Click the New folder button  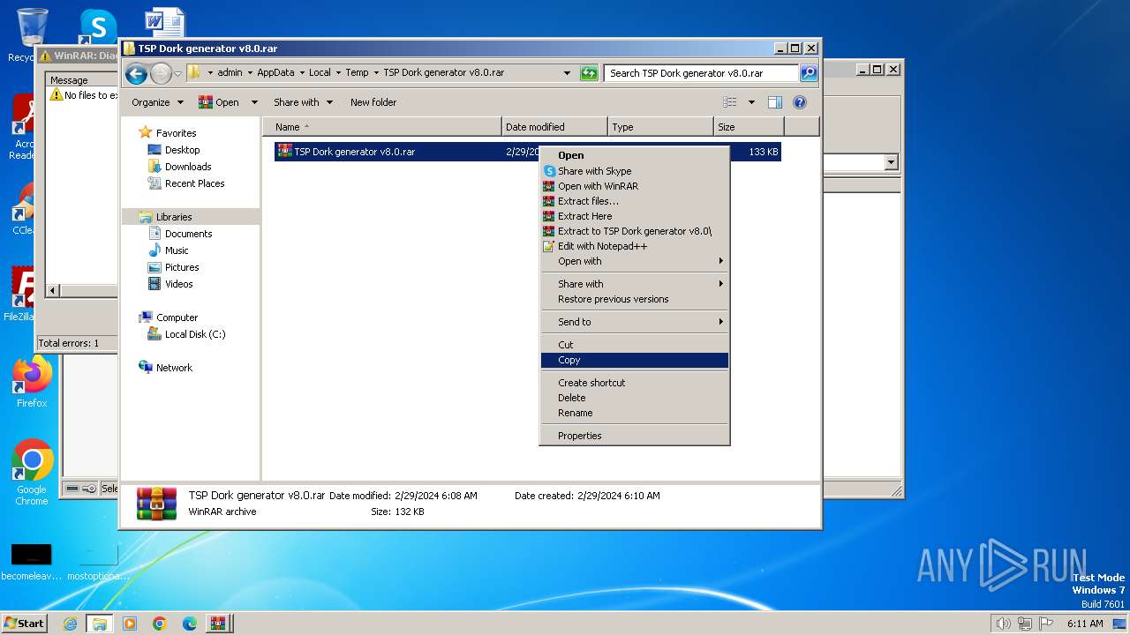(x=373, y=102)
